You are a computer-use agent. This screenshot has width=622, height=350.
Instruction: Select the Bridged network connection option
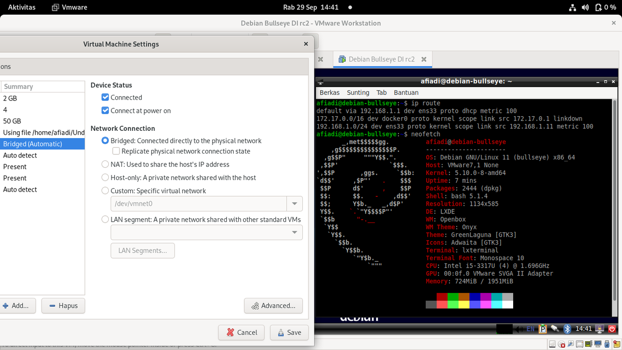105,140
